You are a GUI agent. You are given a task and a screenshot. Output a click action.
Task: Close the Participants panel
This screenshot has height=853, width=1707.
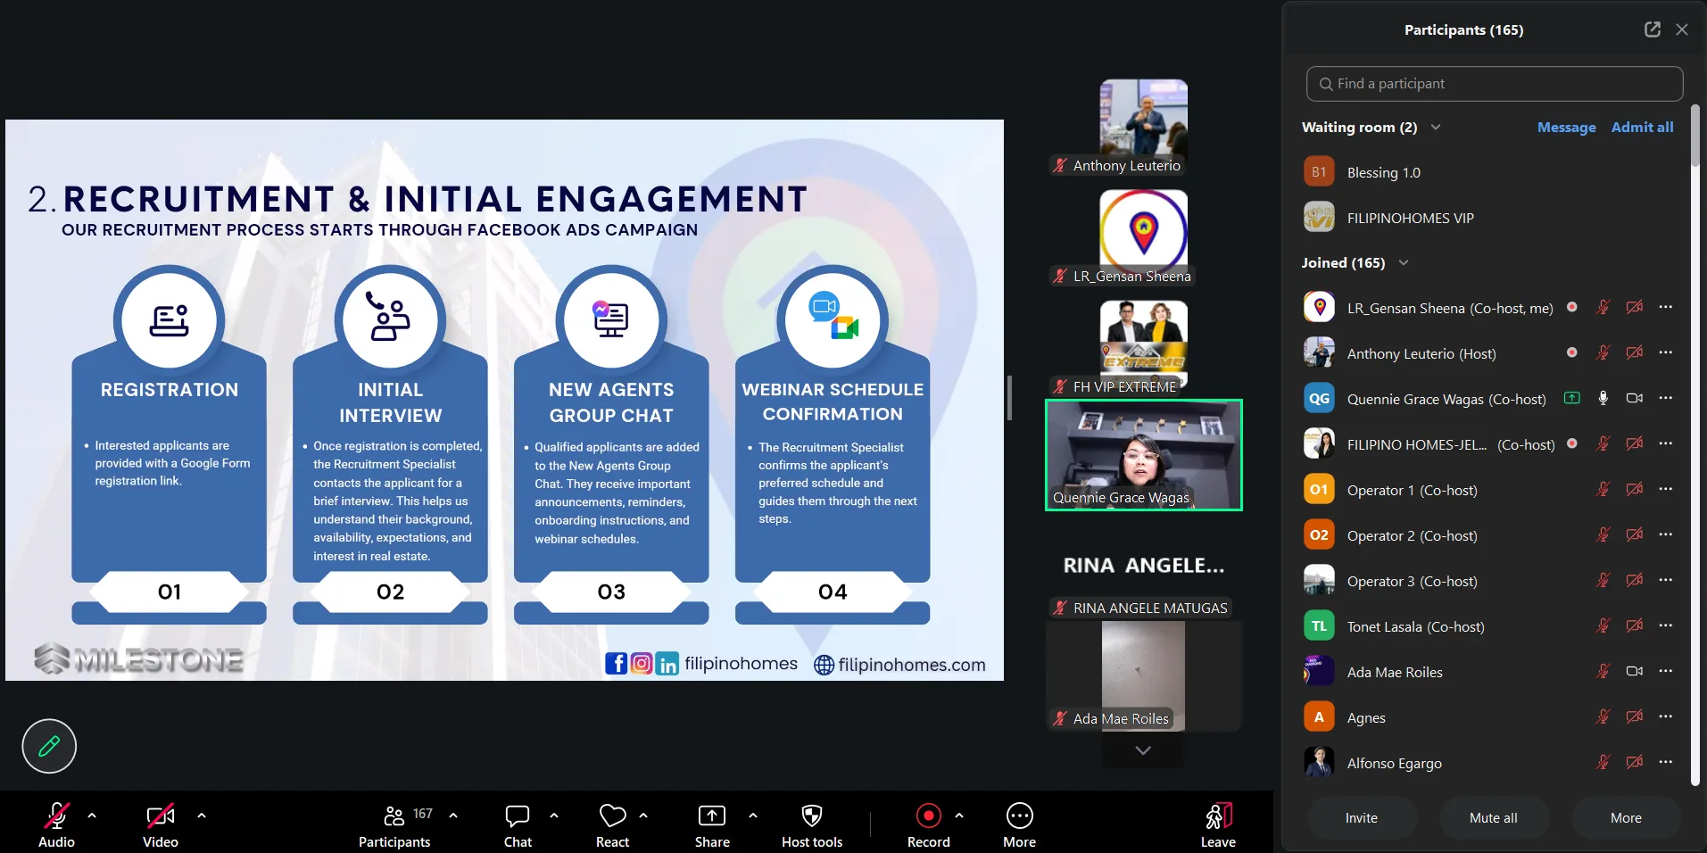tap(1682, 29)
